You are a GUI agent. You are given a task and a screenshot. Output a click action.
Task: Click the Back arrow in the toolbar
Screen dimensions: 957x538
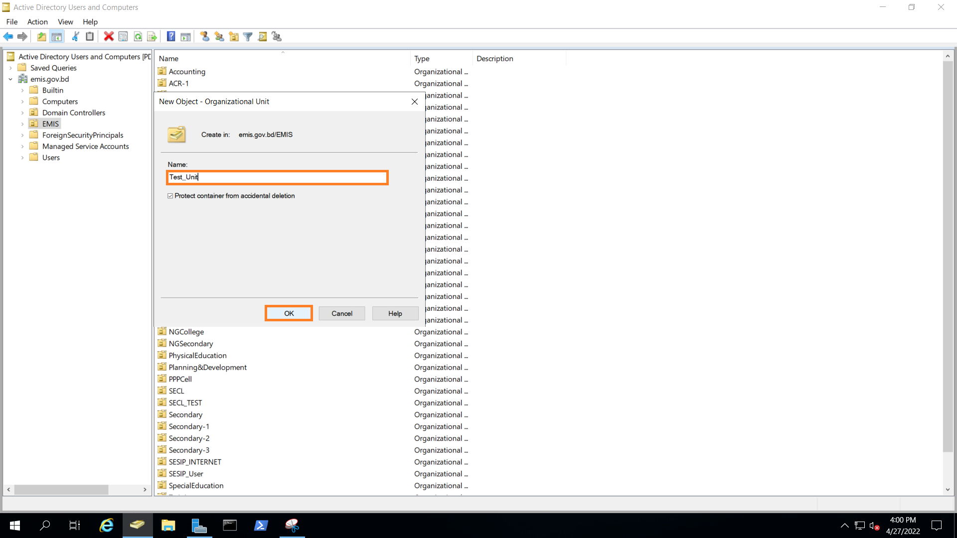coord(8,36)
